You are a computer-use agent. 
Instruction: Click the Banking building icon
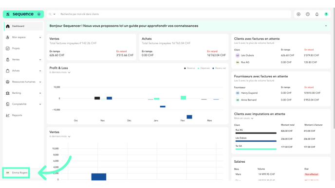point(8,93)
